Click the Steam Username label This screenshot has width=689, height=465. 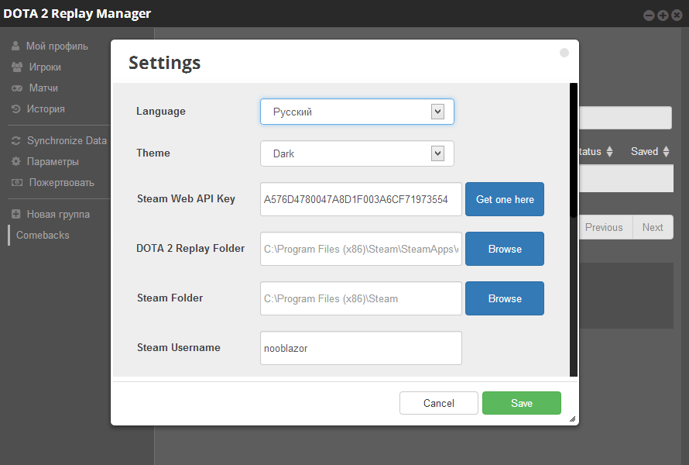point(178,347)
